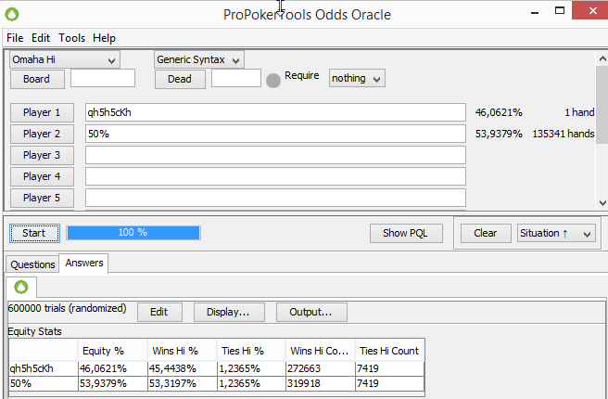Minimize the Odds Oracle window

click(535, 11)
